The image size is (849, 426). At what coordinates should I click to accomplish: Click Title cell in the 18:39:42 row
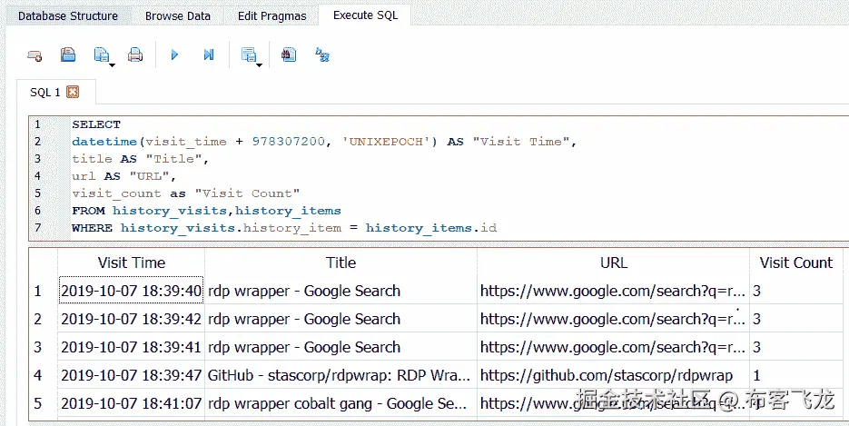(x=341, y=319)
